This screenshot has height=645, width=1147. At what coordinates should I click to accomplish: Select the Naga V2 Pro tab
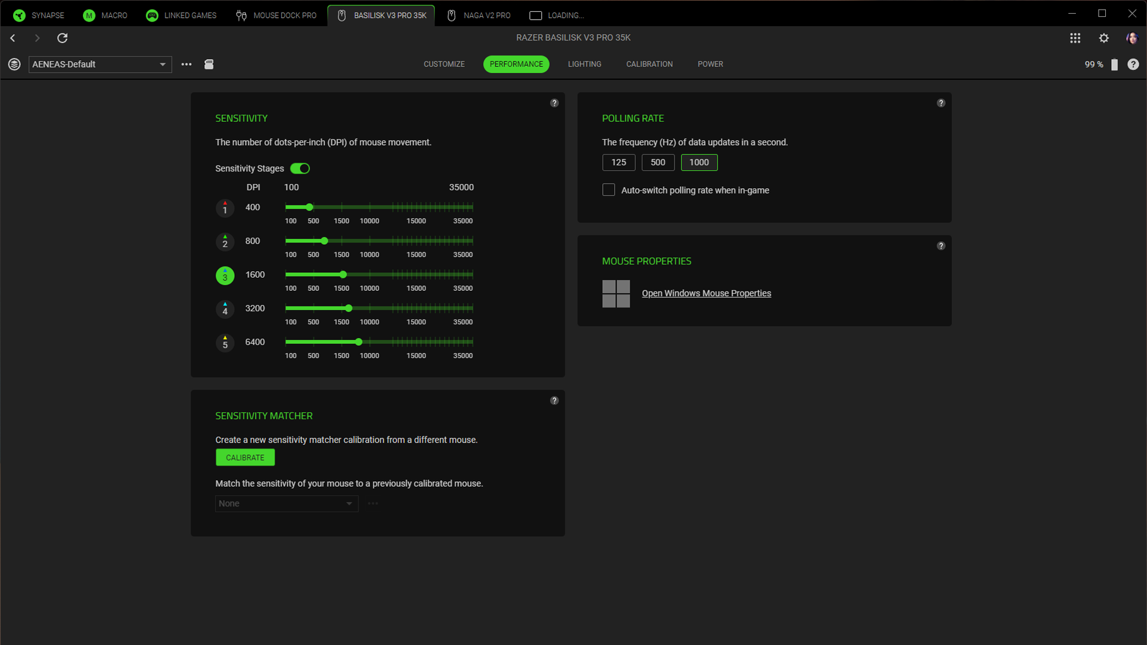(479, 16)
